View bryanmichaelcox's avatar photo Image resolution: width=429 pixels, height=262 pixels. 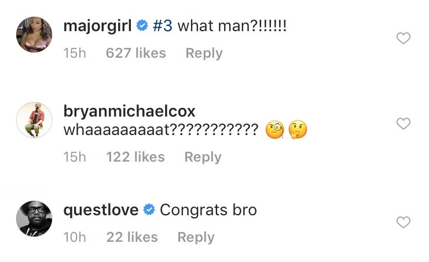point(34,120)
